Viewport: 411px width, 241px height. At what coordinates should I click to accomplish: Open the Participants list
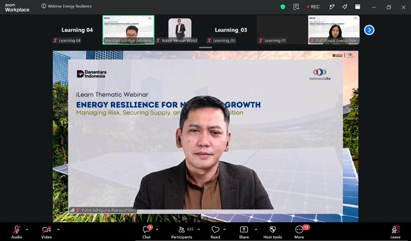182,229
